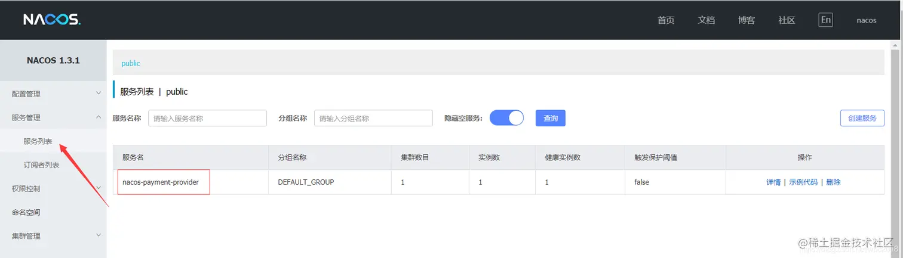Focus the 服务名称 input field
This screenshot has height=258, width=903.
207,118
